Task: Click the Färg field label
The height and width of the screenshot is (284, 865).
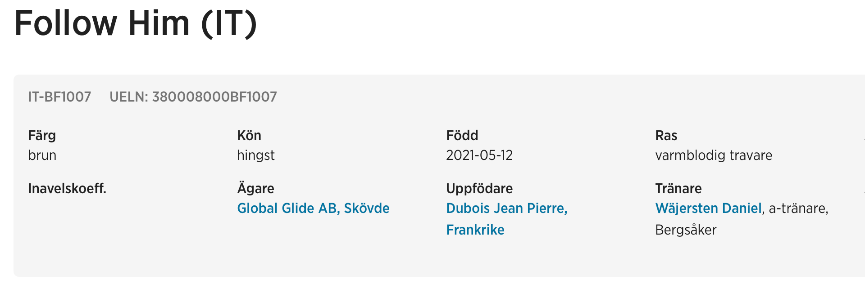Action: pos(42,136)
